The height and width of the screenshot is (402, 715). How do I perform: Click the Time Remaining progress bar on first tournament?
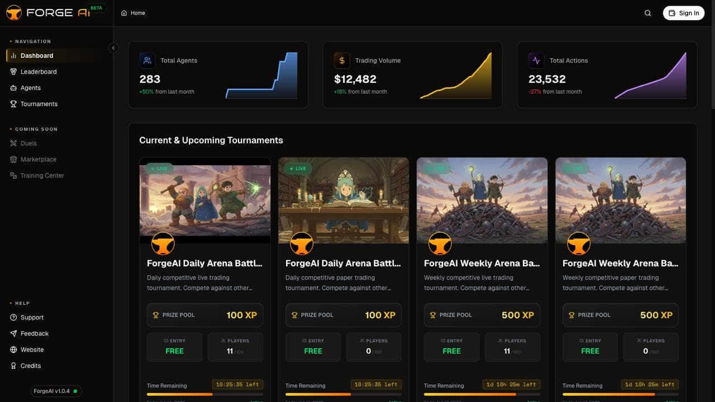pyautogui.click(x=204, y=395)
